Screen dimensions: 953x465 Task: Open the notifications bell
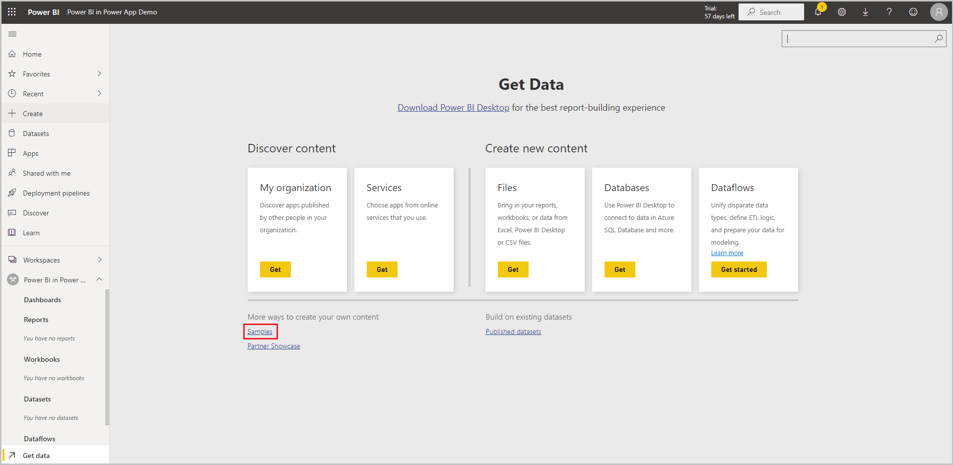coord(817,12)
